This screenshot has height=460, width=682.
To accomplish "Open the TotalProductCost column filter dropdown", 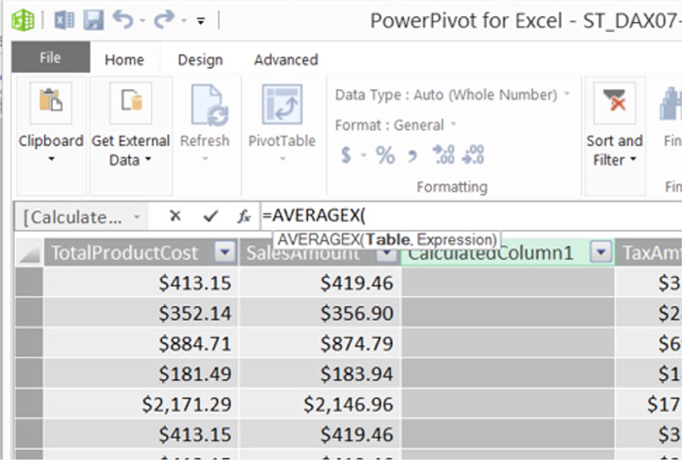I will point(225,253).
